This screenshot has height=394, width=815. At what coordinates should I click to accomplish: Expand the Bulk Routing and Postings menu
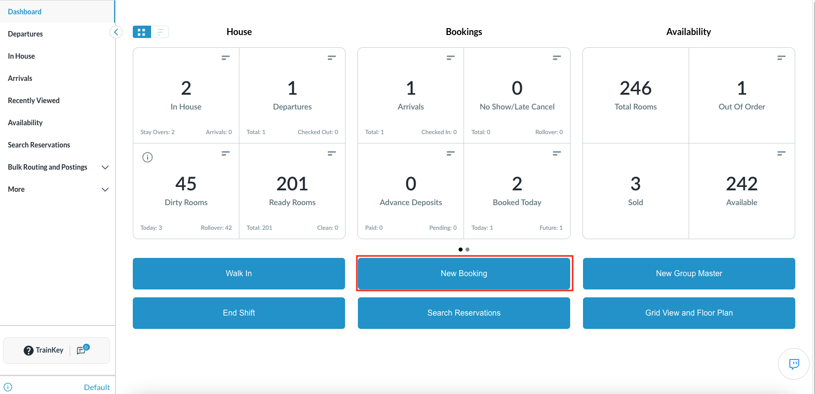[x=105, y=167]
